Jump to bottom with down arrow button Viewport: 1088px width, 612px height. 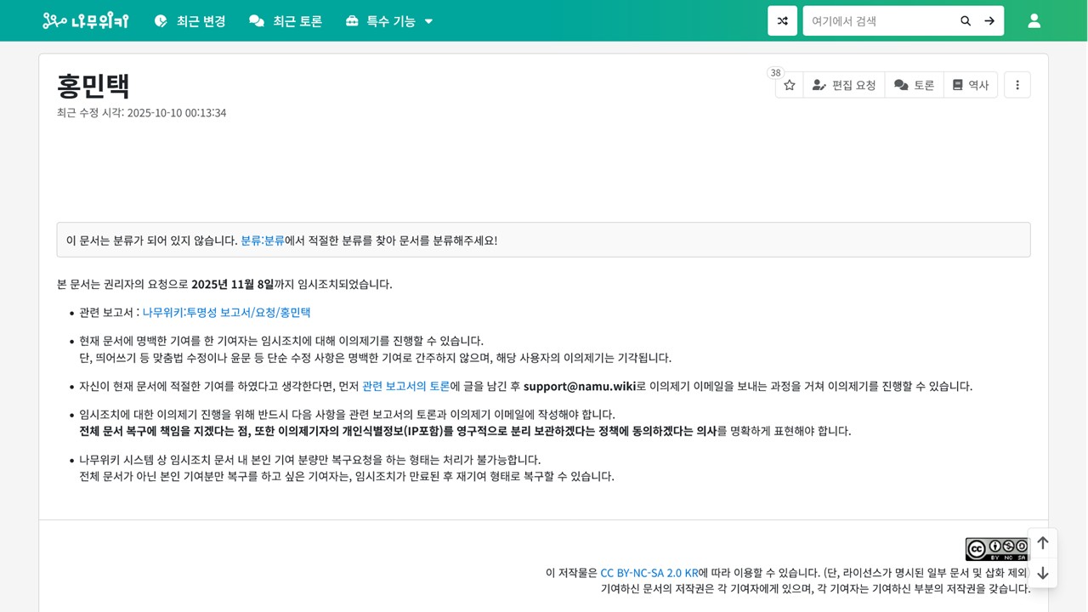point(1042,573)
